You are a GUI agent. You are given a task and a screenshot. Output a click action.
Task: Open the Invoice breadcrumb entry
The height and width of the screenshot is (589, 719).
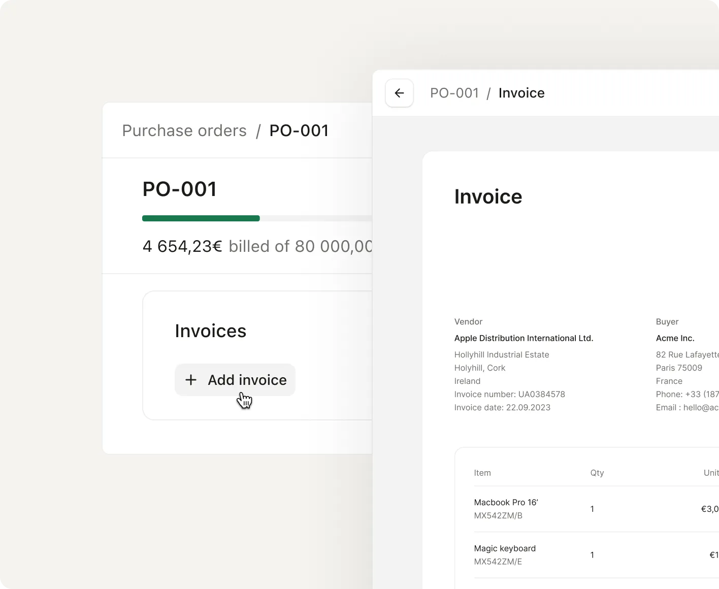521,93
